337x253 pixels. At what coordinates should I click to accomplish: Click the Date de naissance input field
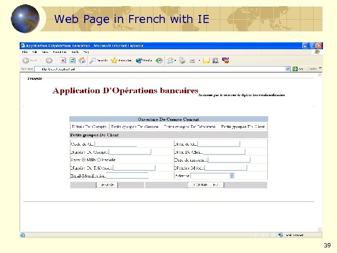click(229, 160)
